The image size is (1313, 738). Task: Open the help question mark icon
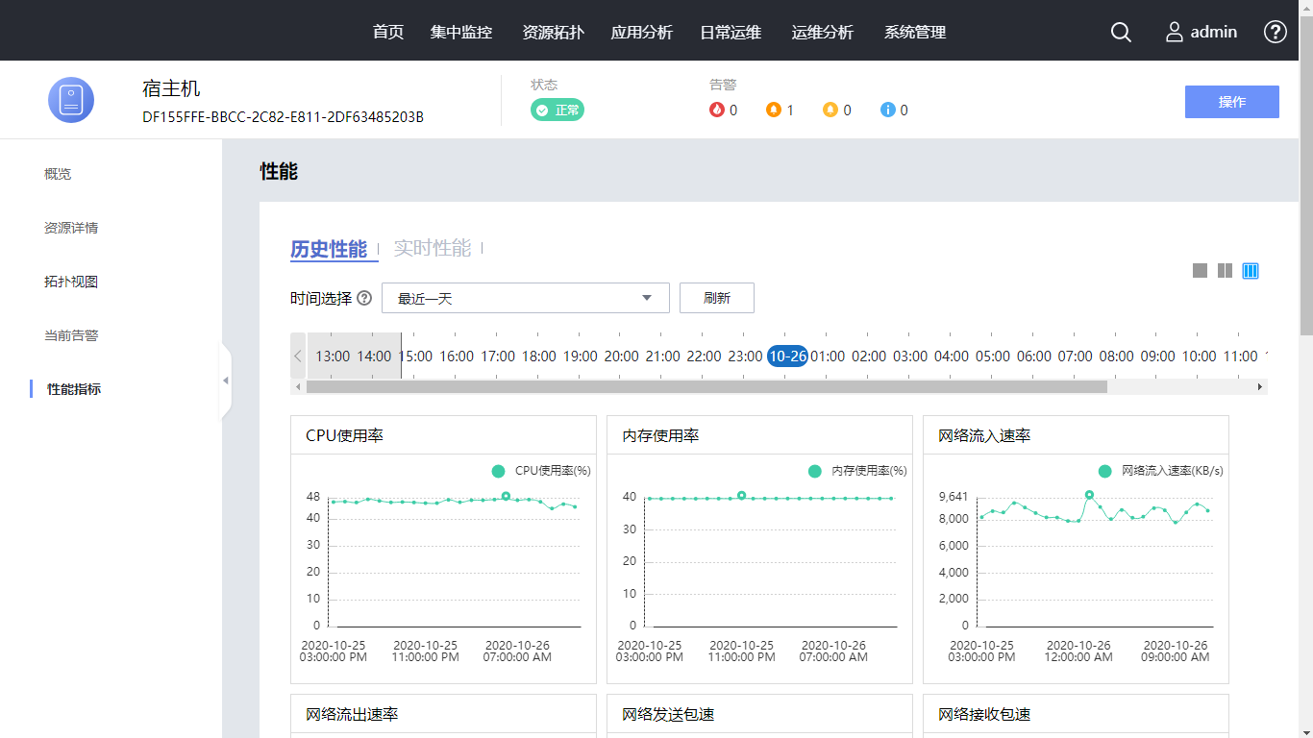click(x=1275, y=32)
